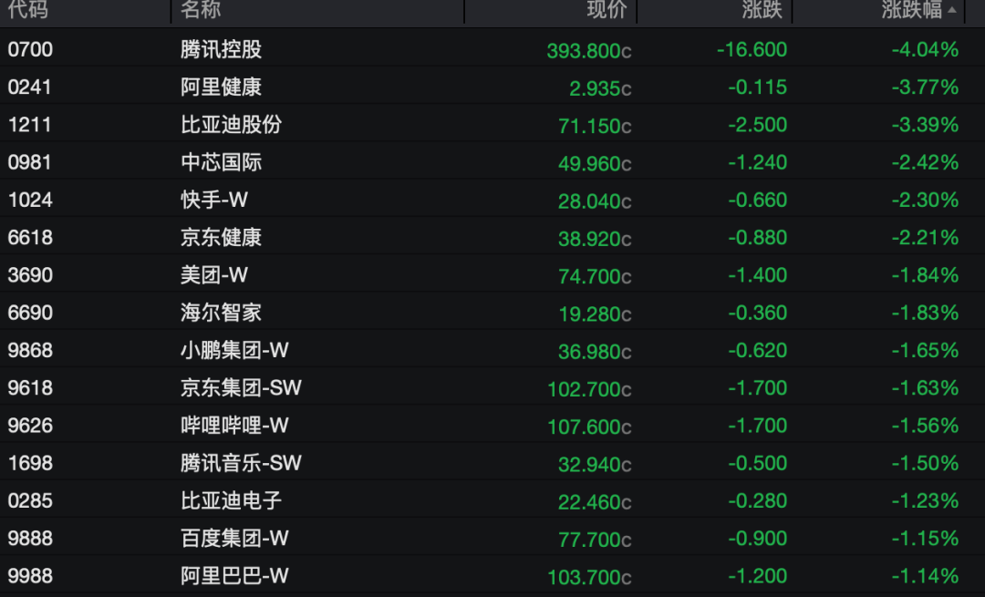985x597 pixels.
Task: Open the 京东集团-SW row
Action: click(493, 386)
